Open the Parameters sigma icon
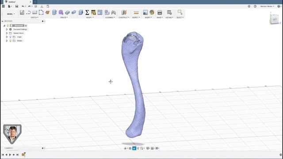The width and height of the screenshot is (283, 159). coord(87,12)
